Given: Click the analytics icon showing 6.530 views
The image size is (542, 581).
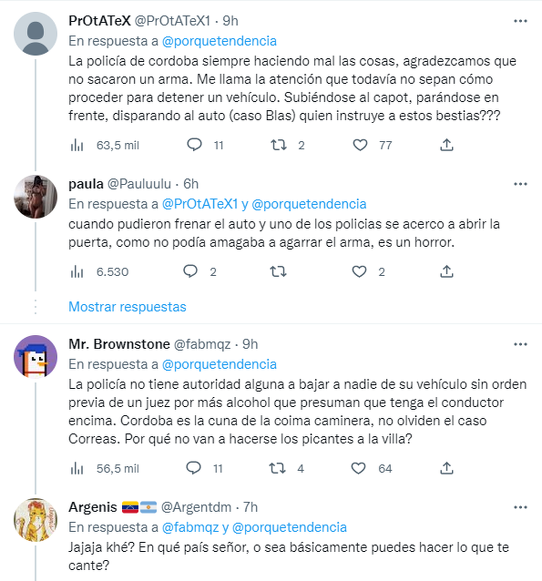Looking at the screenshot, I should click(x=78, y=272).
